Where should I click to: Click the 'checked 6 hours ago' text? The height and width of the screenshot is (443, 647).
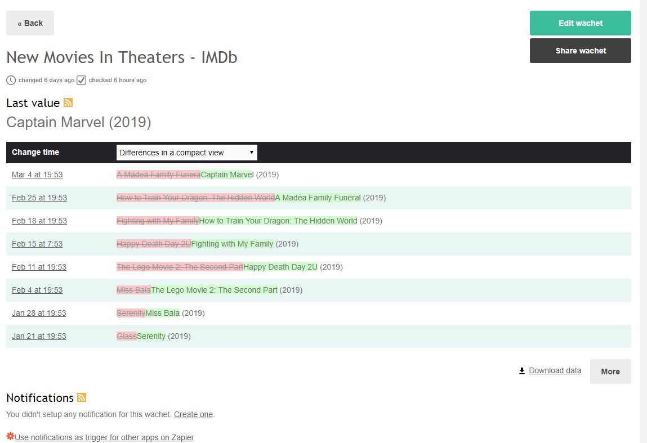tap(118, 80)
